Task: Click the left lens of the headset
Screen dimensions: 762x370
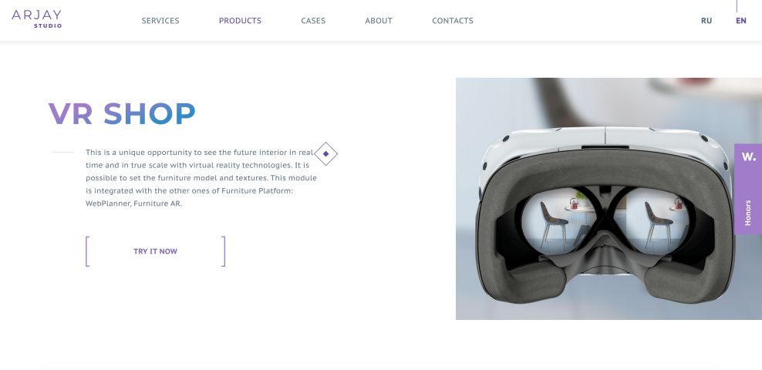Action: pyautogui.click(x=559, y=221)
